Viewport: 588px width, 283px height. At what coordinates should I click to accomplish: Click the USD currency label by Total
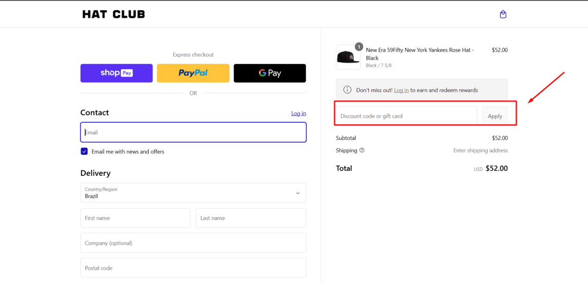(478, 169)
